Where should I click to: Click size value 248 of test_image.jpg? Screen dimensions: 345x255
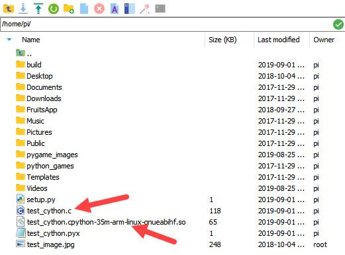click(x=215, y=244)
